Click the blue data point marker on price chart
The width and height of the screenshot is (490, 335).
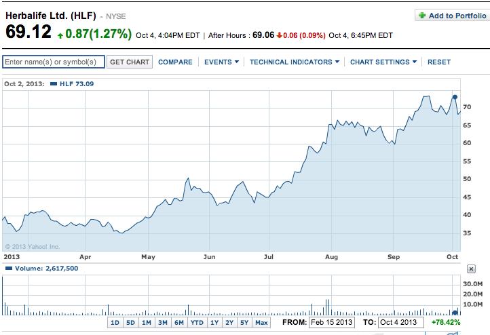click(x=455, y=97)
